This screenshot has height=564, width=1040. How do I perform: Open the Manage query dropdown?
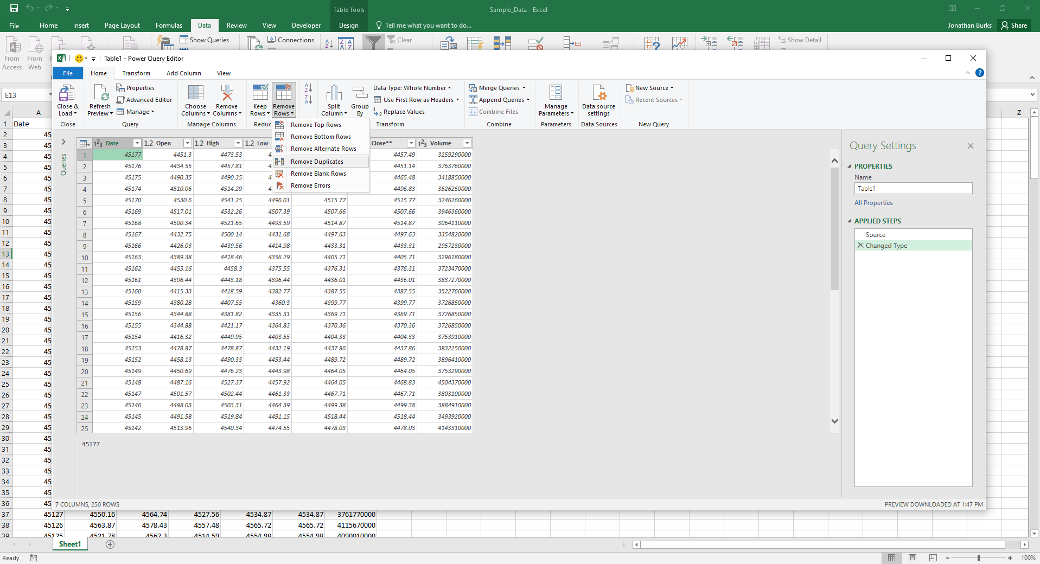136,112
